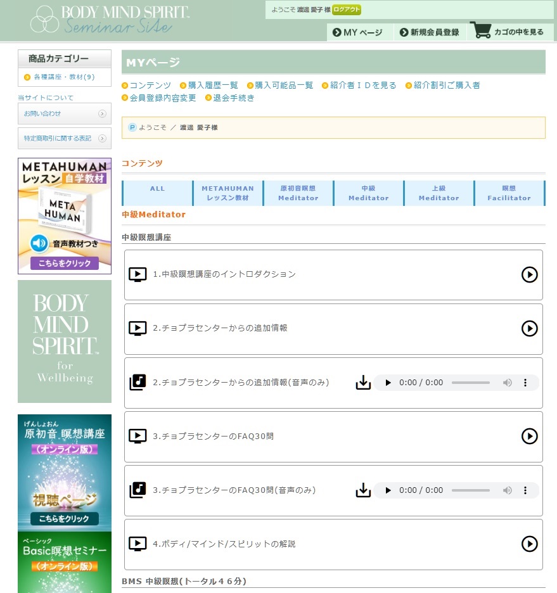
Task: Go to MY ページ in header
Action: 358,32
